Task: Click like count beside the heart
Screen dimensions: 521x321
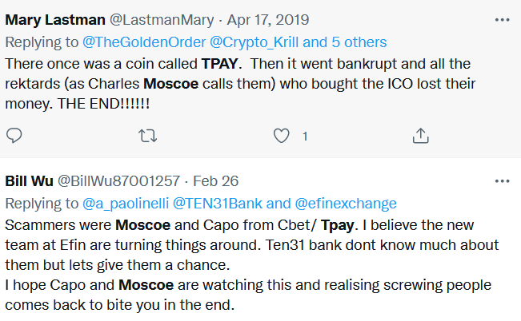Action: pos(305,137)
